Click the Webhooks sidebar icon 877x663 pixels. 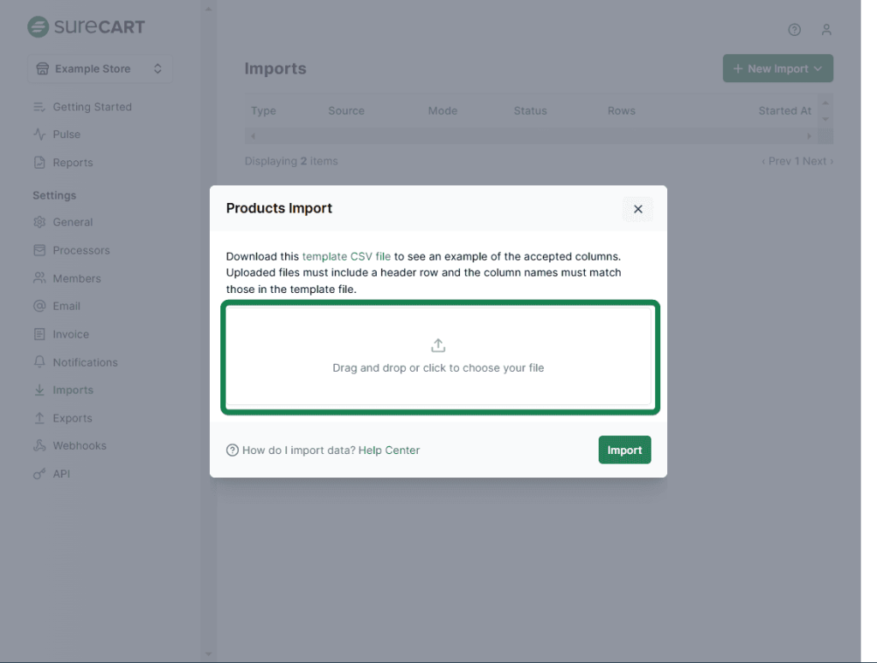[39, 445]
